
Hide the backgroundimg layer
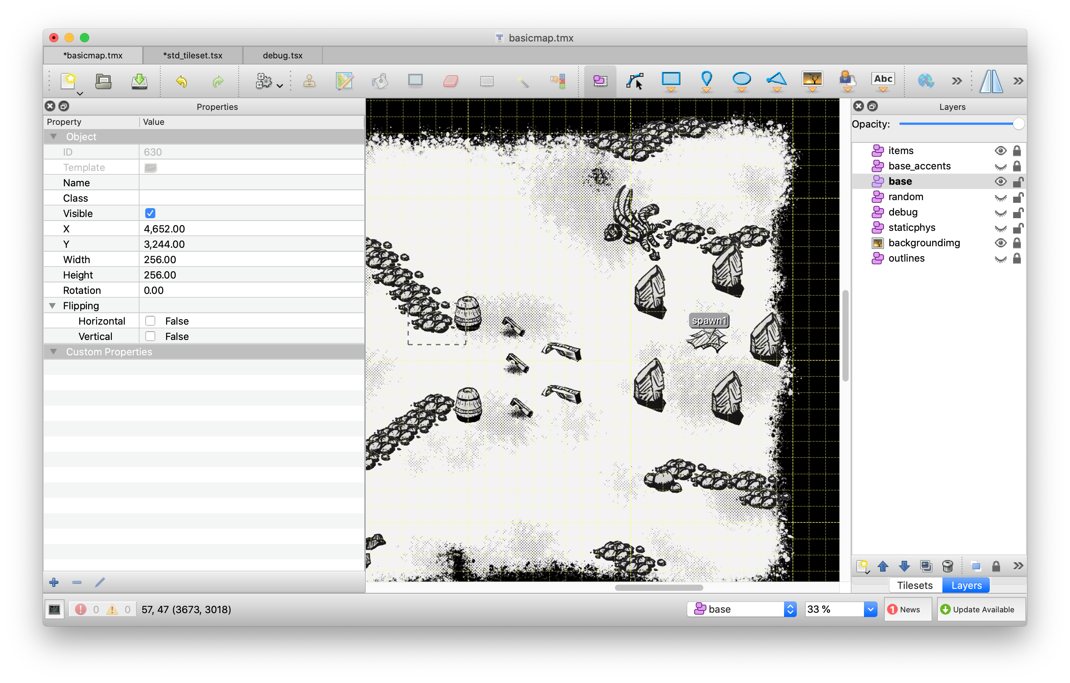point(1000,243)
